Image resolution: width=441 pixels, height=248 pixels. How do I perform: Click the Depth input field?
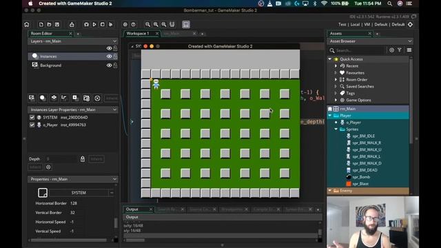tap(61, 159)
